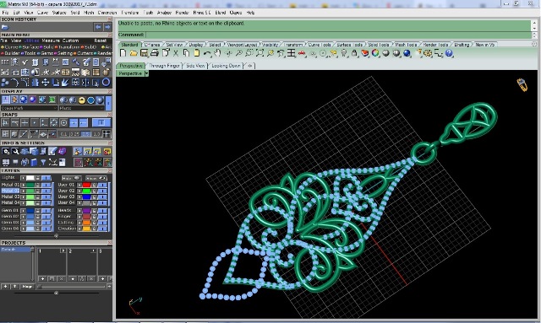Viewport: 541px width, 323px height.
Task: Click the Undo arrow icon
Action: (x=207, y=53)
